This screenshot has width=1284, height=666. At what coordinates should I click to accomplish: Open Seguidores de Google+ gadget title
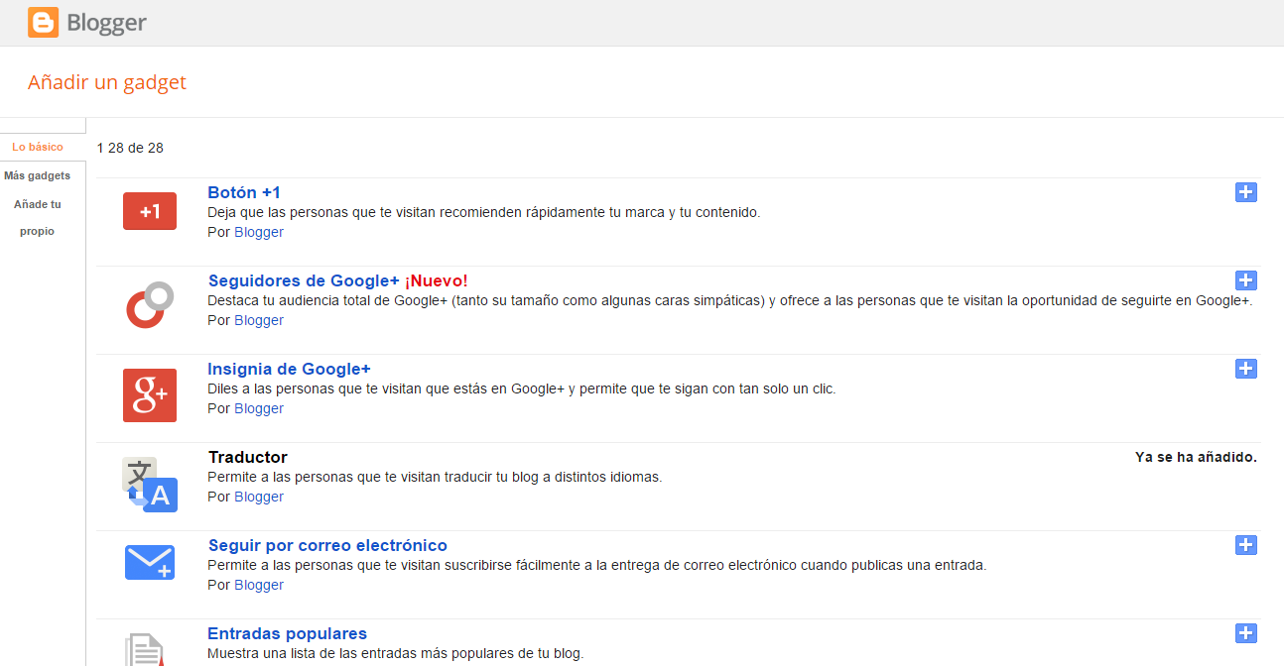point(304,280)
